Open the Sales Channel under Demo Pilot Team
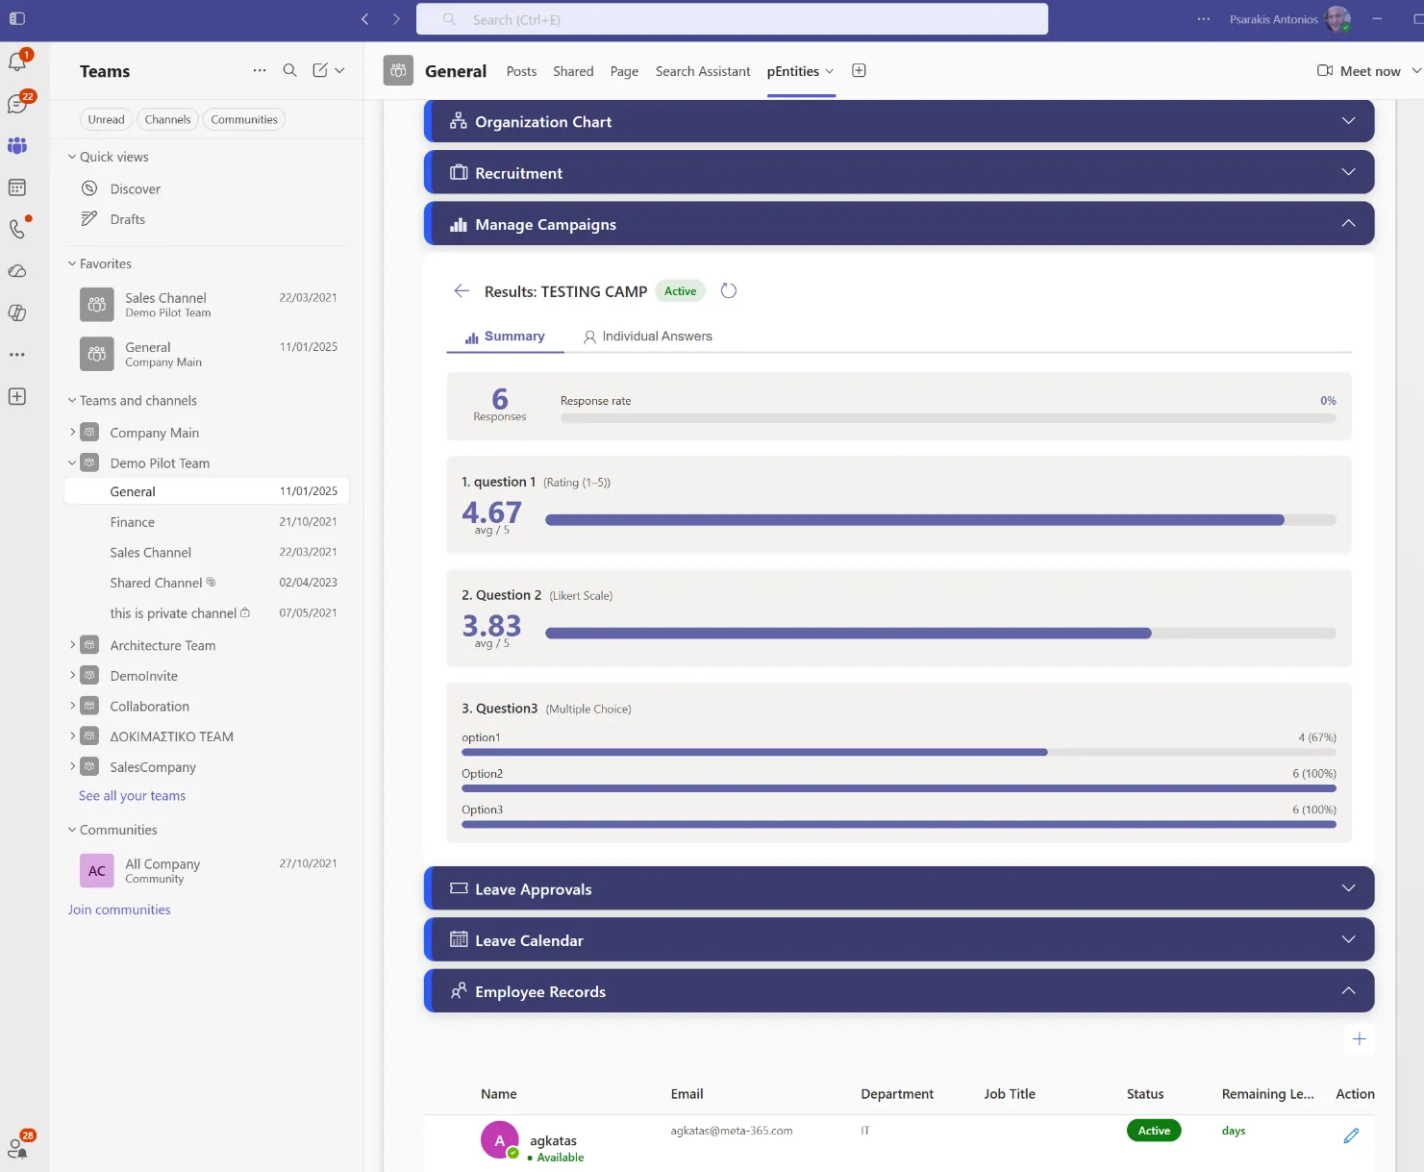The width and height of the screenshot is (1424, 1172). (x=207, y=553)
